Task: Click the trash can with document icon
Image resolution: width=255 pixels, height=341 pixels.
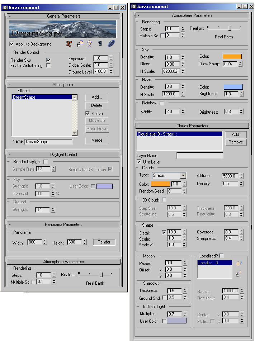Action: 80,44
